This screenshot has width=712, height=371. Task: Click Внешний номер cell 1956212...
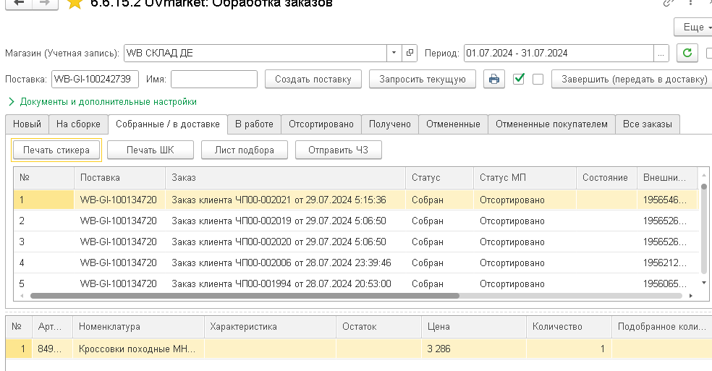(667, 263)
